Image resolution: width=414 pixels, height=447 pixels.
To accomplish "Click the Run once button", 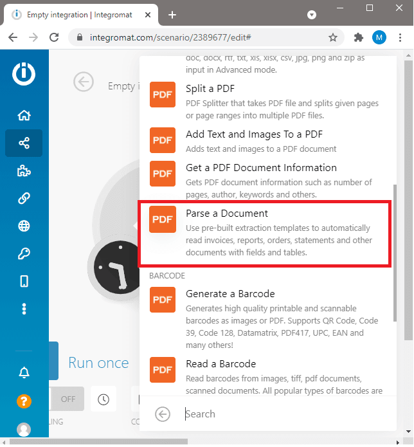I will [98, 363].
